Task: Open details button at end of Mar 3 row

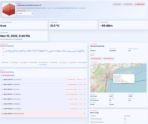Action: (84, 90)
